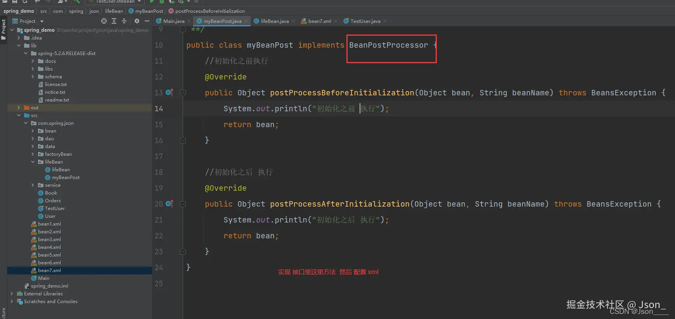Expand the service package

pyautogui.click(x=33, y=185)
